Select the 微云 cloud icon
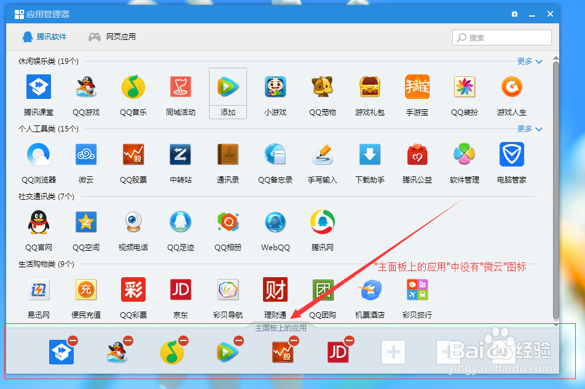The image size is (585, 389). coord(86,154)
